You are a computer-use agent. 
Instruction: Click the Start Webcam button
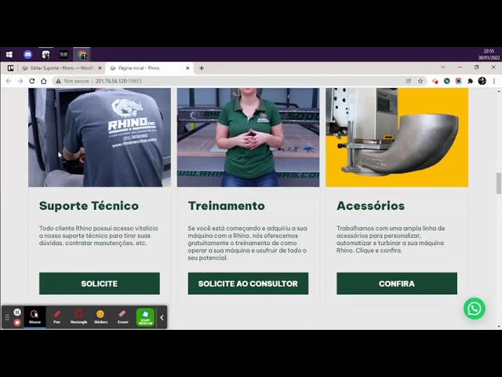[145, 317]
